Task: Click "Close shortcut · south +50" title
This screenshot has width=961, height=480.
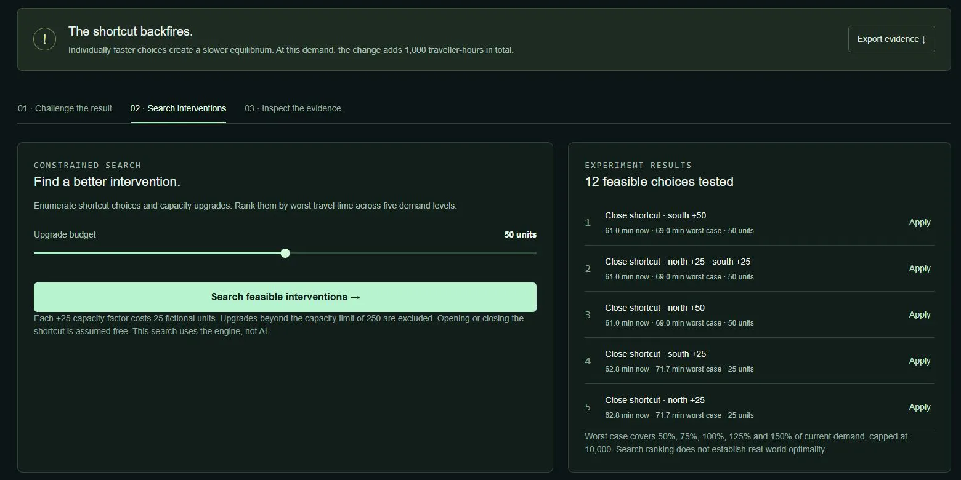Action: (x=655, y=215)
